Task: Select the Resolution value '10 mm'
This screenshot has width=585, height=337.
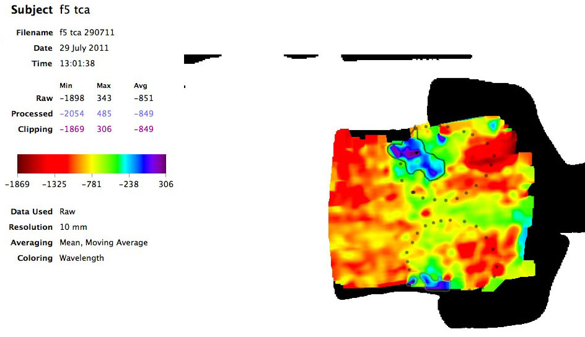Action: click(72, 227)
